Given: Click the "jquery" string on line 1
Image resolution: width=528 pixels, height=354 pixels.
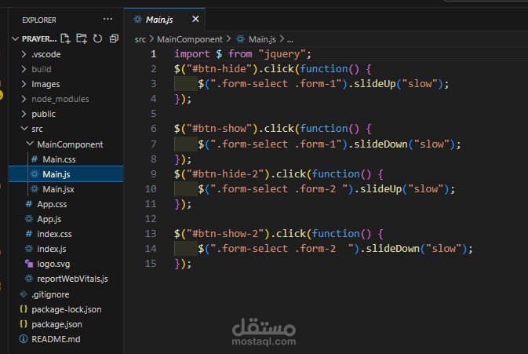Looking at the screenshot, I should coord(282,54).
